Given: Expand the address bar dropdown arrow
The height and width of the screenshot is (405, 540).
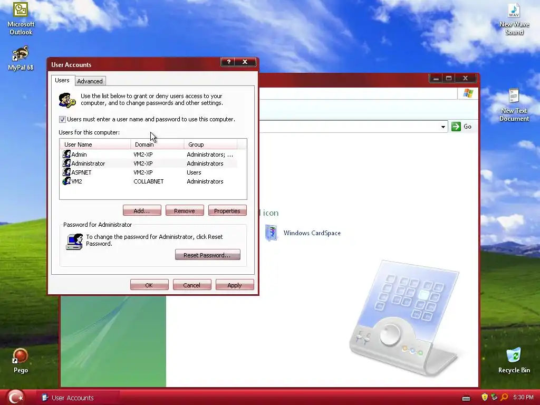Looking at the screenshot, I should click(x=443, y=127).
